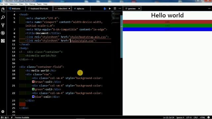The height and width of the screenshot is (119, 212).
Task: Click line number 17 in gutter
Action: (x=14, y=67)
